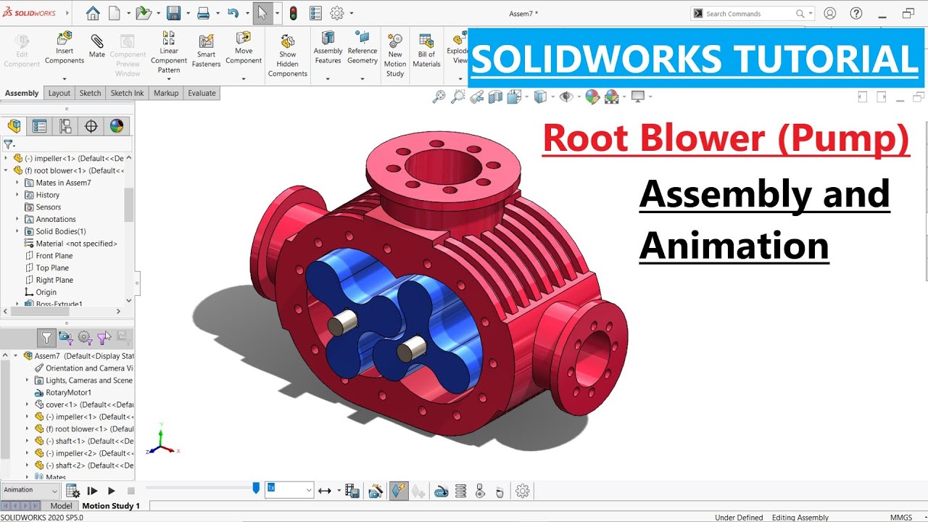Open the ConfigurationManager panel tab
Viewport: 928px width, 522px height.
[x=65, y=126]
